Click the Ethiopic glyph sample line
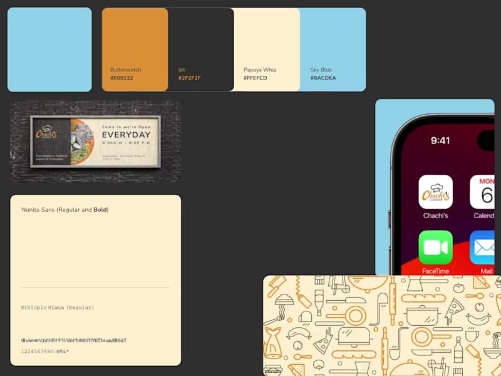Viewport: 501px width, 376px height. pyautogui.click(x=74, y=340)
